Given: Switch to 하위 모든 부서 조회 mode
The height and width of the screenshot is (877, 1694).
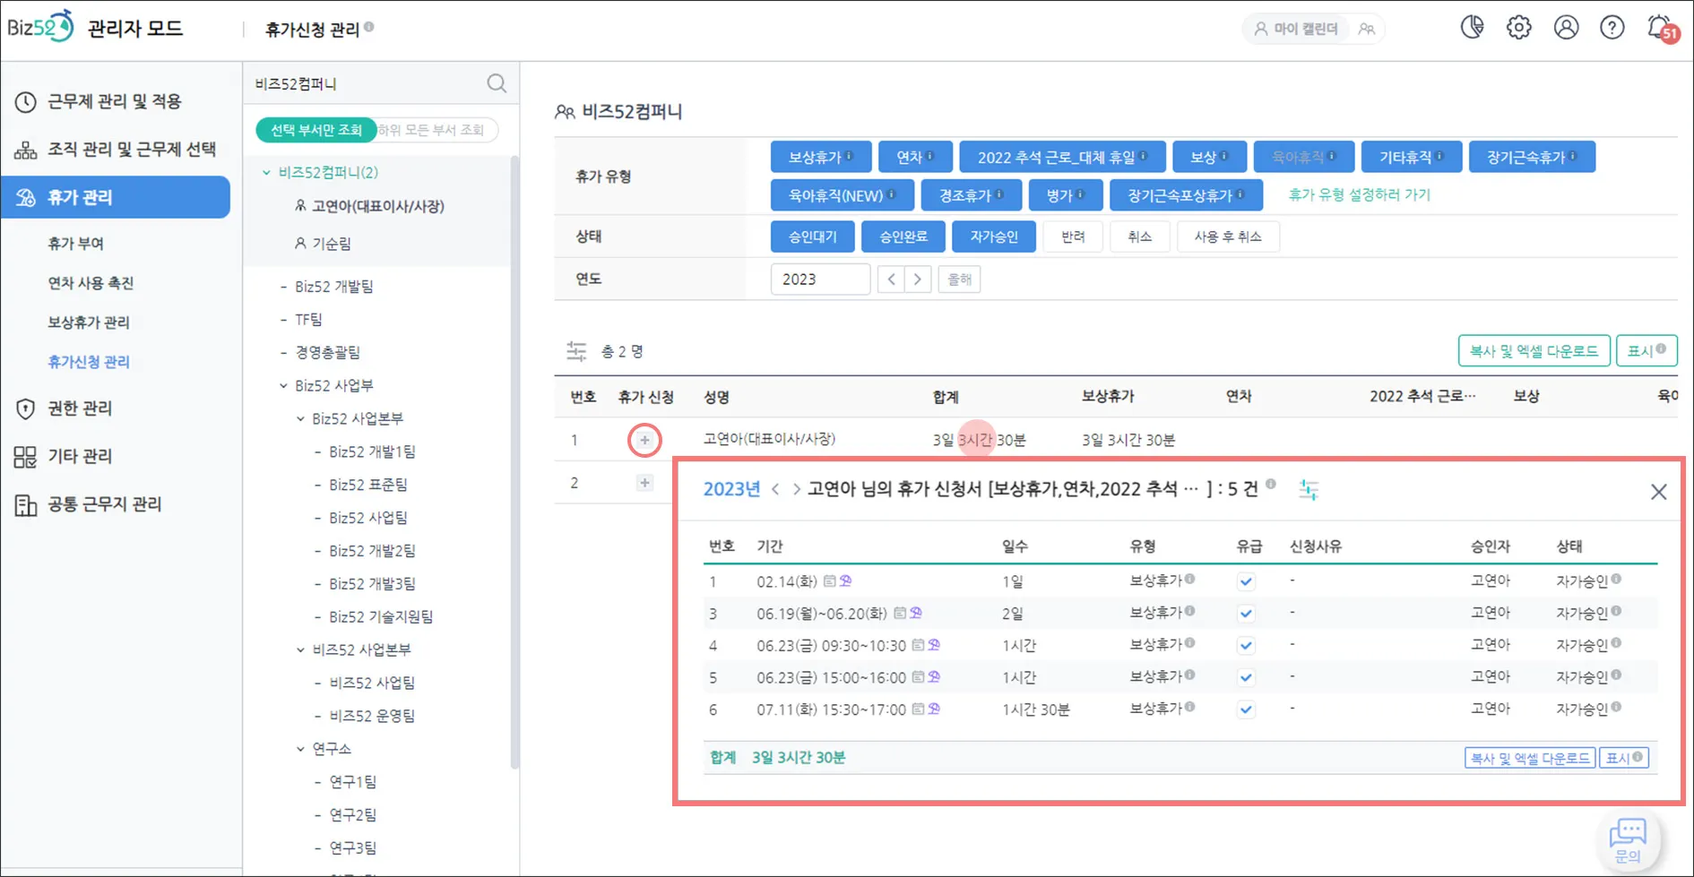Looking at the screenshot, I should click(431, 130).
